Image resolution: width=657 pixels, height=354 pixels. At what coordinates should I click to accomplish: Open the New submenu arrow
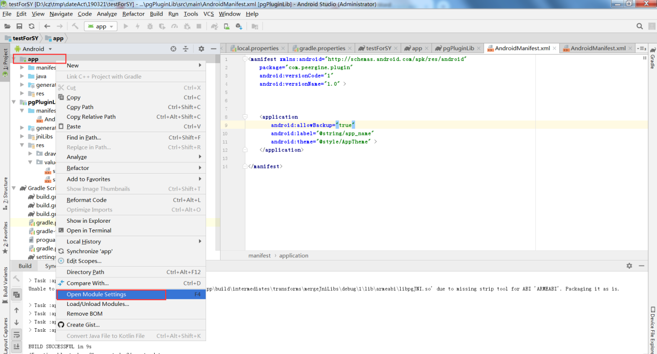pos(200,65)
